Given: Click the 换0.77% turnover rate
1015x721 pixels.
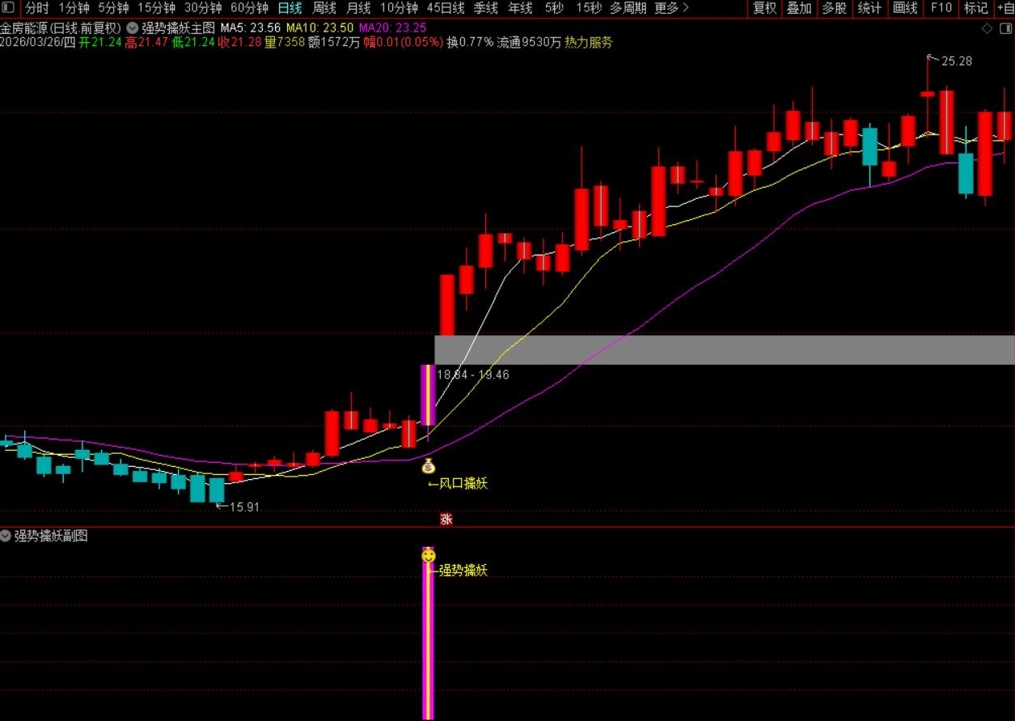Looking at the screenshot, I should 470,42.
